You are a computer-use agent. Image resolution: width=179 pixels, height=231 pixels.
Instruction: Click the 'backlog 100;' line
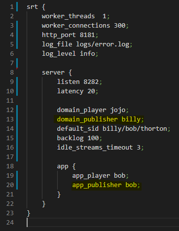click(x=79, y=138)
